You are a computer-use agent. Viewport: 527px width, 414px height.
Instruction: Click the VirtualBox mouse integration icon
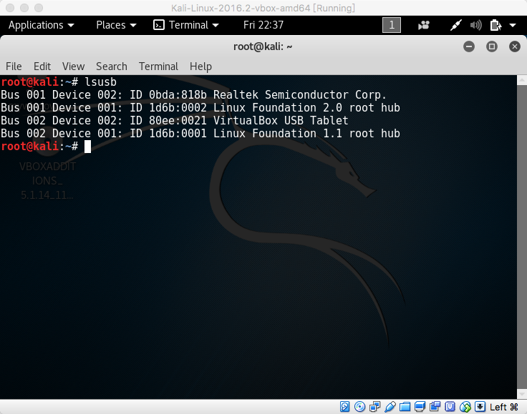tap(465, 407)
